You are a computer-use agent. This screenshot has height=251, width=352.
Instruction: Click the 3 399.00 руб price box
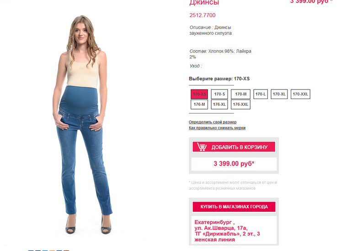[234, 164]
